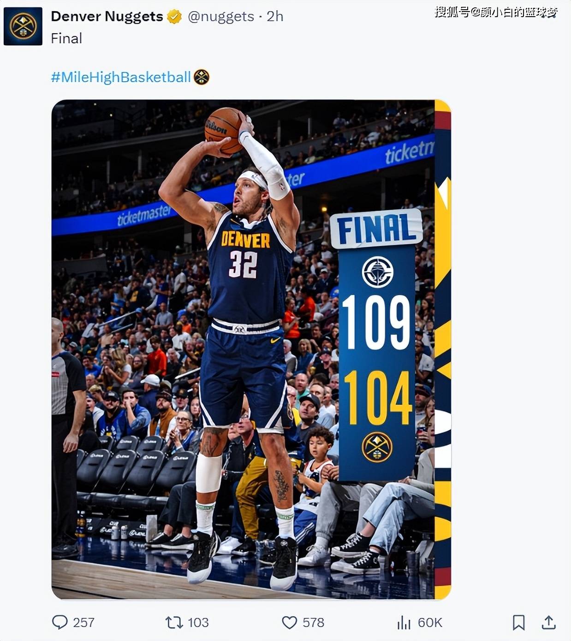
Task: Open the reply comment icon
Action: point(59,622)
